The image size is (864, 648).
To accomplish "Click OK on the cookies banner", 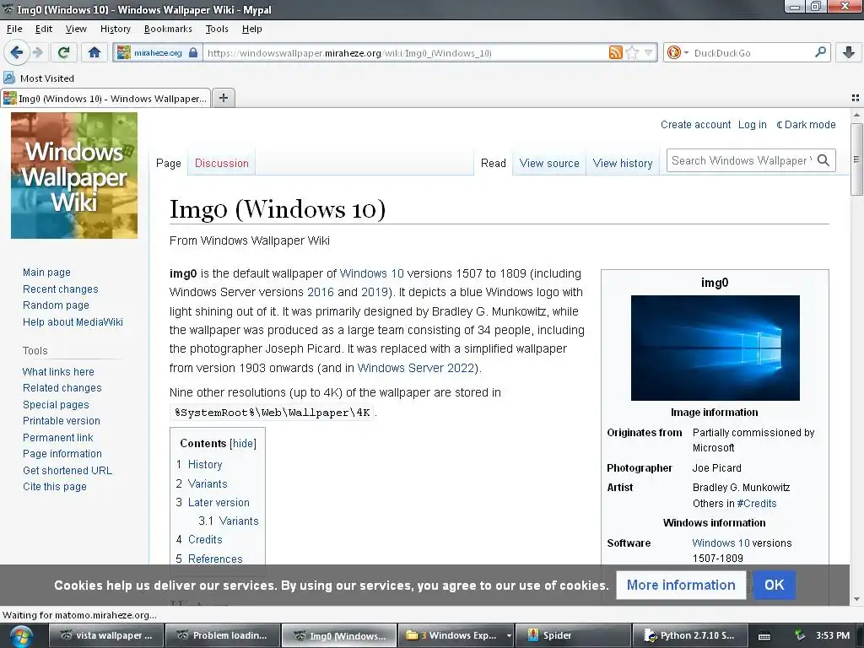I will pyautogui.click(x=775, y=585).
